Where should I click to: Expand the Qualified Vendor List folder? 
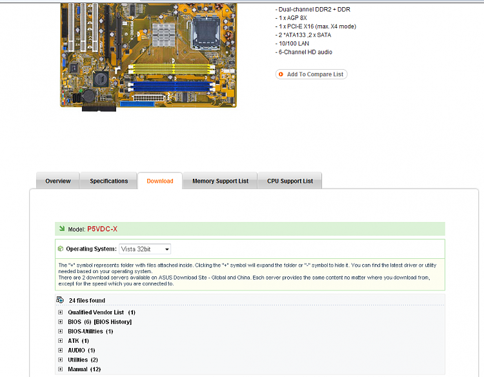point(61,312)
